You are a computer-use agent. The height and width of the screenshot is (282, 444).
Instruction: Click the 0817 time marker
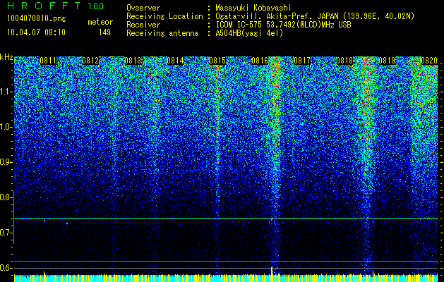coord(302,61)
